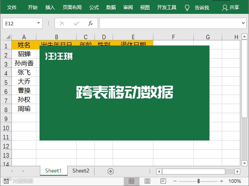Open the 公式 ribbon tab

tap(94, 7)
